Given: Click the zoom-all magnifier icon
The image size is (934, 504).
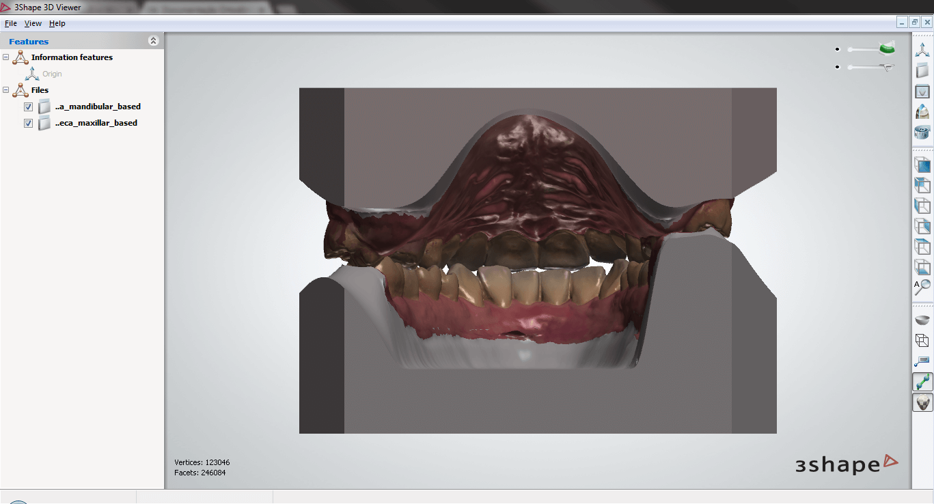Looking at the screenshot, I should pyautogui.click(x=922, y=288).
